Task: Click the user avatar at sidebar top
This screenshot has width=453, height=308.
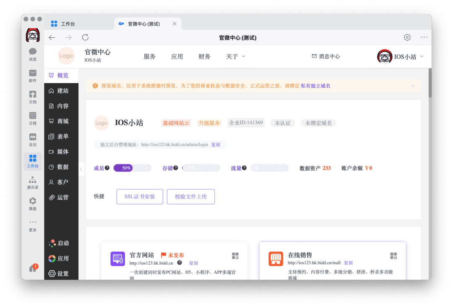Action: (x=33, y=35)
